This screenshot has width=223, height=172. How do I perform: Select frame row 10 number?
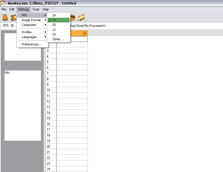point(51,90)
